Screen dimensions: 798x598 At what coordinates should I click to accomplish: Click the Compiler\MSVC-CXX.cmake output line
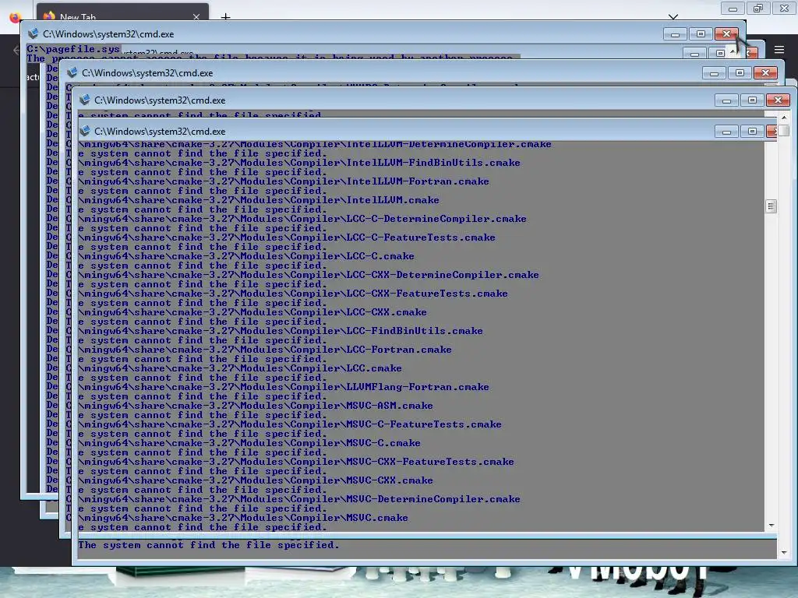(x=256, y=480)
